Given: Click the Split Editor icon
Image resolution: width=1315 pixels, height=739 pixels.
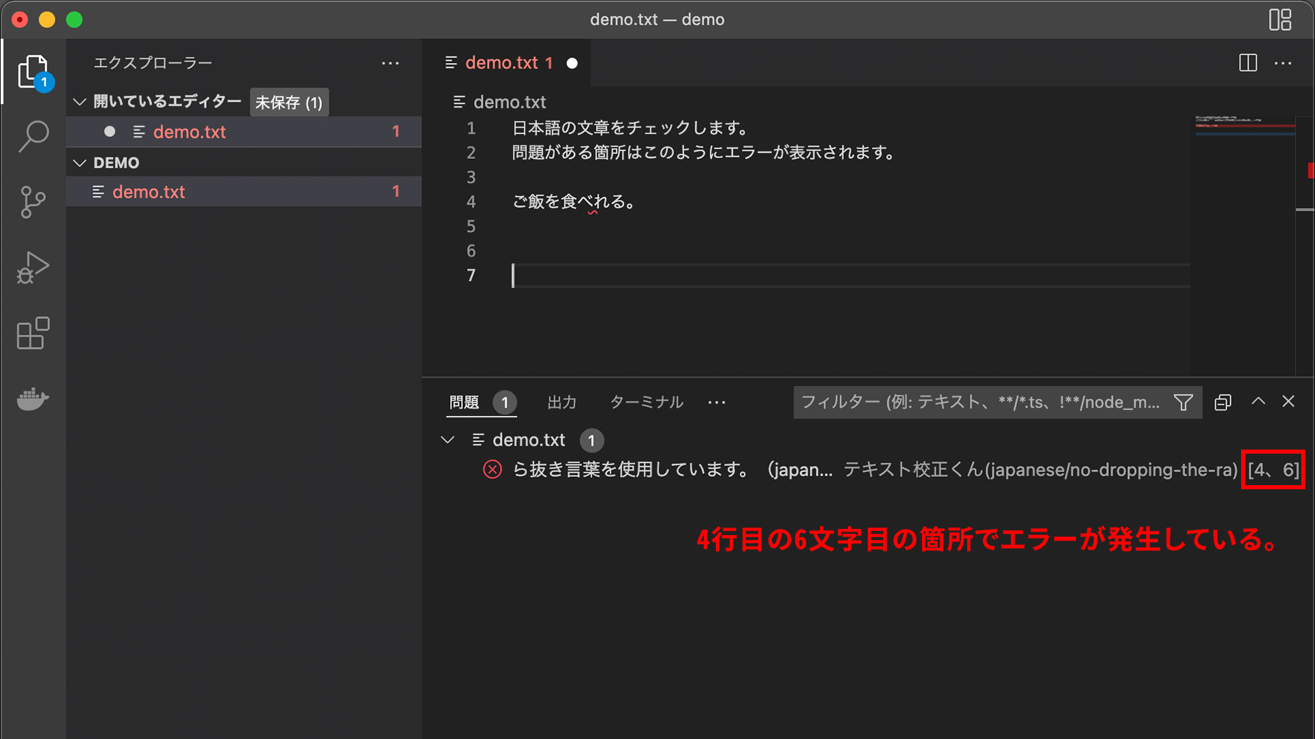Looking at the screenshot, I should (1248, 62).
